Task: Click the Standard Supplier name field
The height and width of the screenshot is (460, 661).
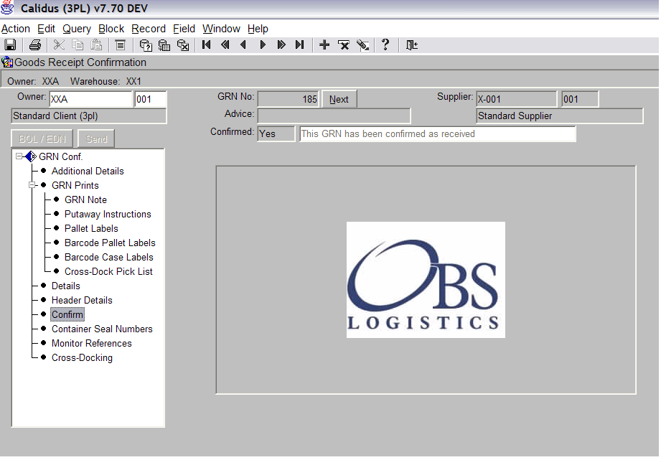Action: 560,116
